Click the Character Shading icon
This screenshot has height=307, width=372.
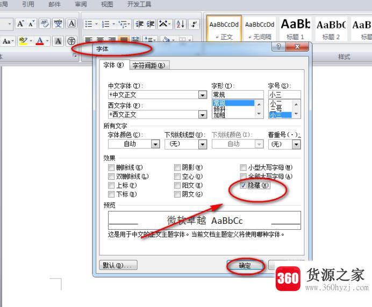(58, 41)
